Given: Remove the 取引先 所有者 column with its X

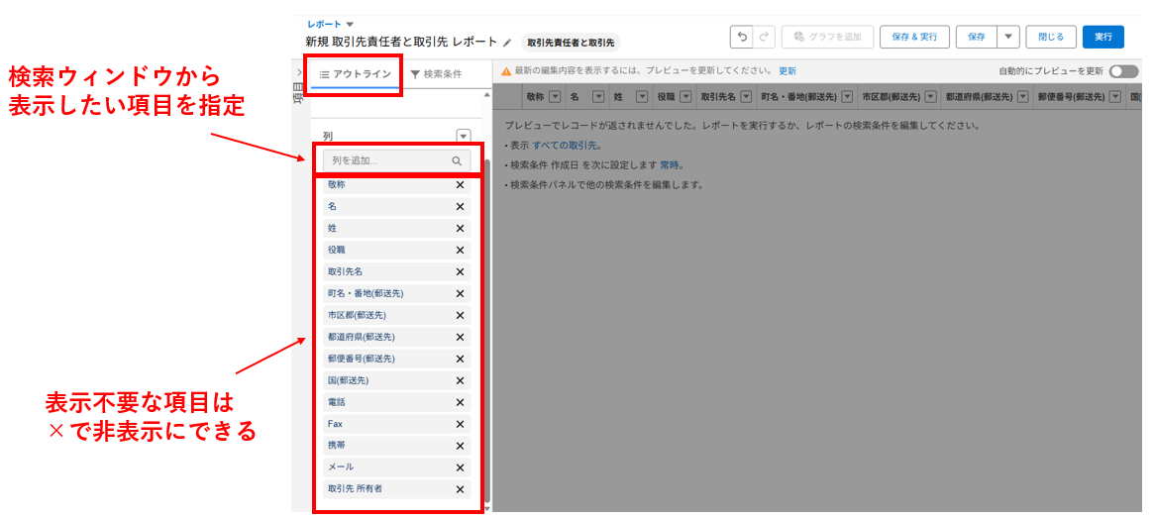Looking at the screenshot, I should [460, 489].
